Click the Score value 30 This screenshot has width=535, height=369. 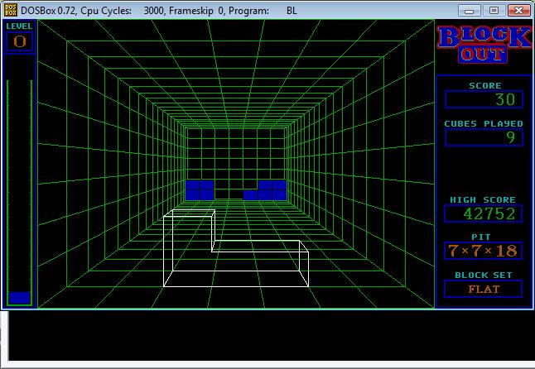click(484, 99)
